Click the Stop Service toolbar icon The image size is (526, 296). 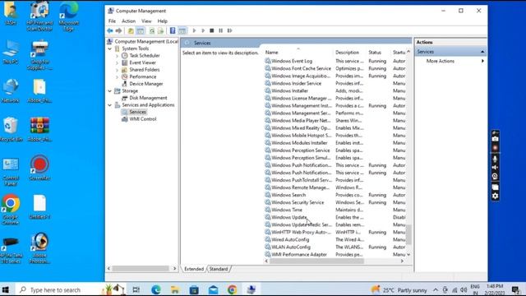[x=212, y=30]
